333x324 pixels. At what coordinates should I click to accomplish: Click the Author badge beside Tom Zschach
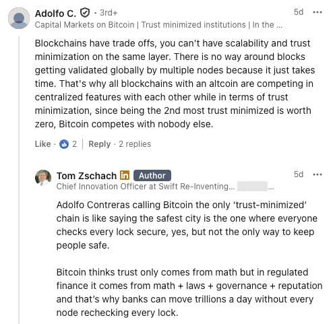[152, 176]
